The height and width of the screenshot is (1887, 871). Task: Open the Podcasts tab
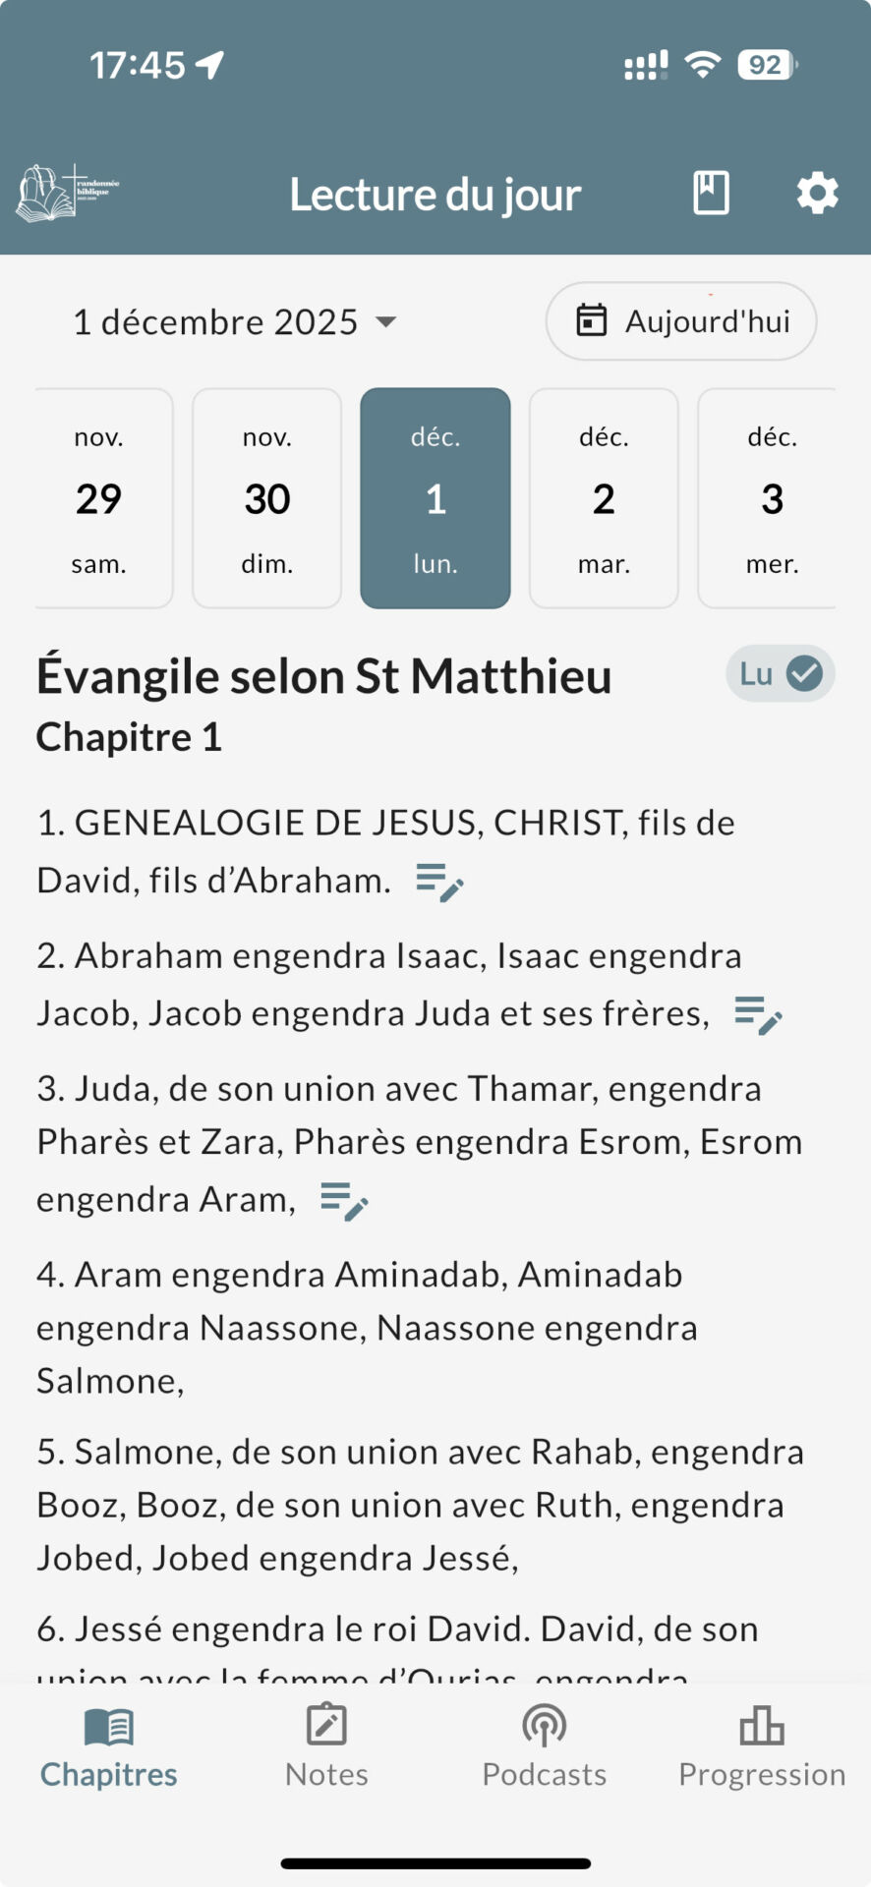click(544, 1746)
